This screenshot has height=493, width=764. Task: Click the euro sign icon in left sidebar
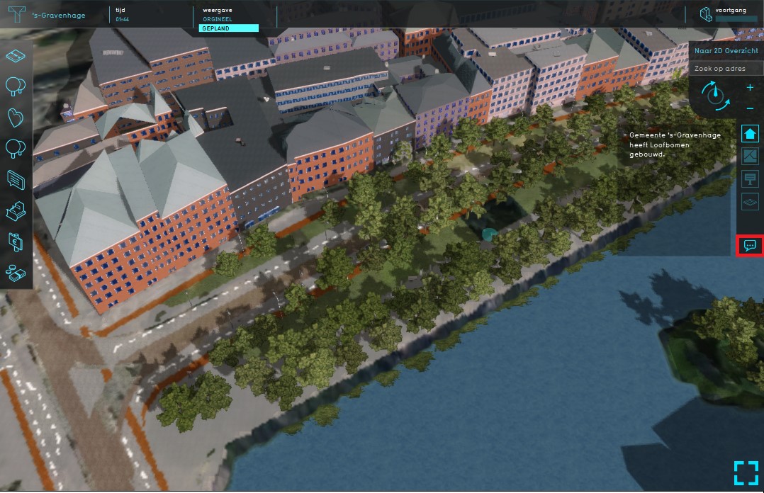point(16,242)
